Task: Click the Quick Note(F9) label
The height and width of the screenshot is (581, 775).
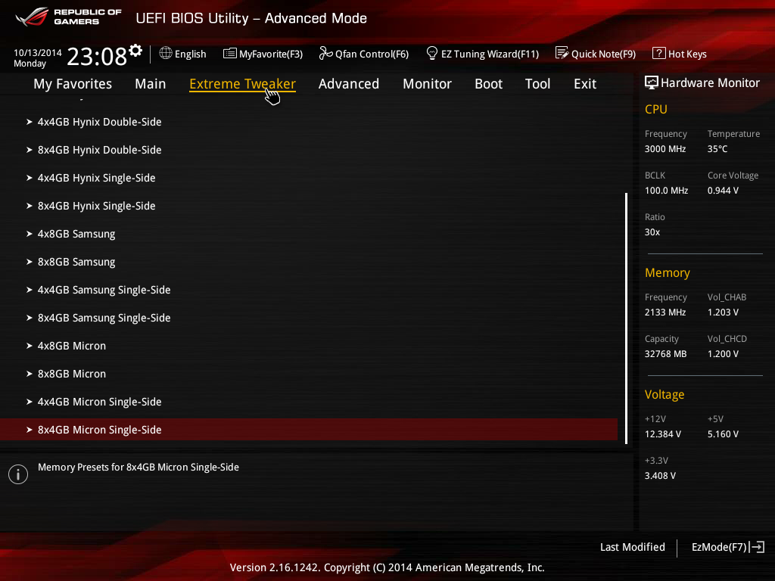Action: [603, 54]
